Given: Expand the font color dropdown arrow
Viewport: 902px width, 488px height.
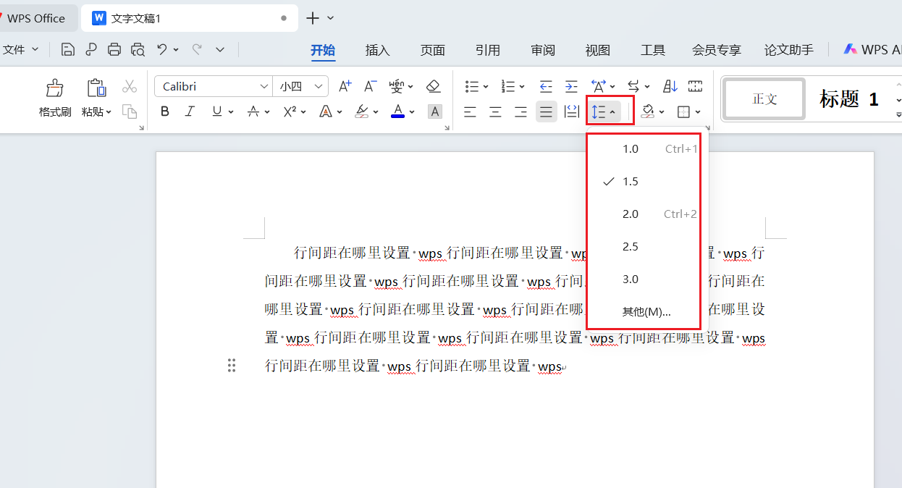Looking at the screenshot, I should click(411, 111).
